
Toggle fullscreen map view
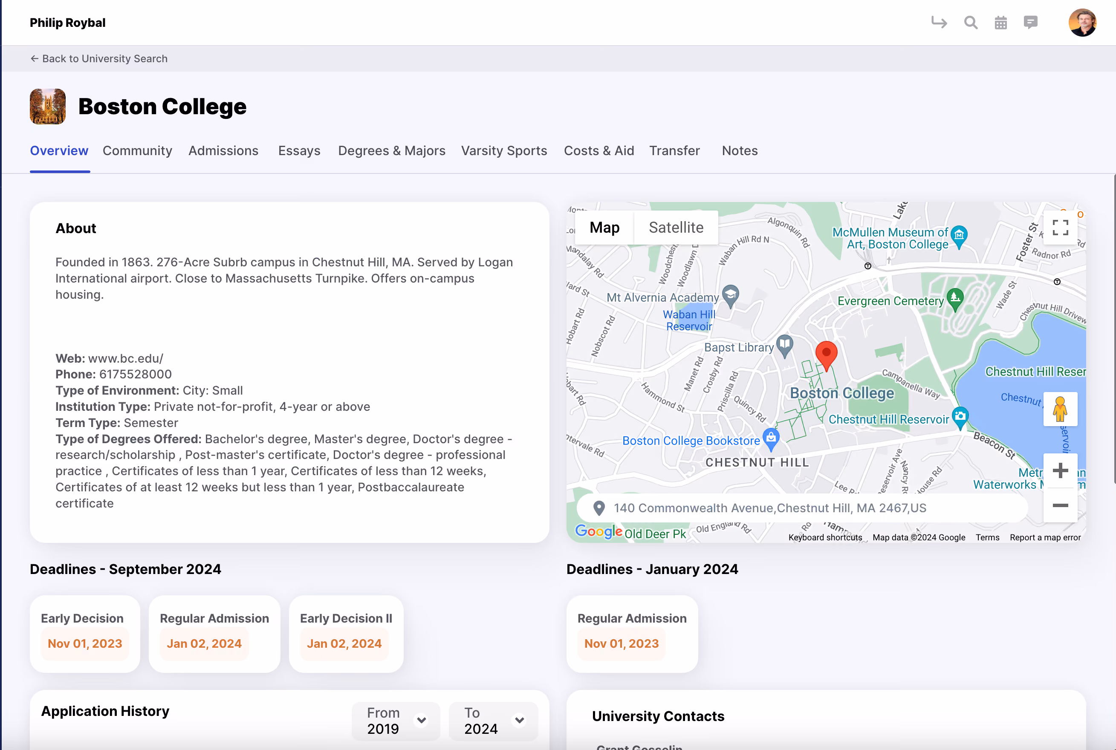(1060, 228)
